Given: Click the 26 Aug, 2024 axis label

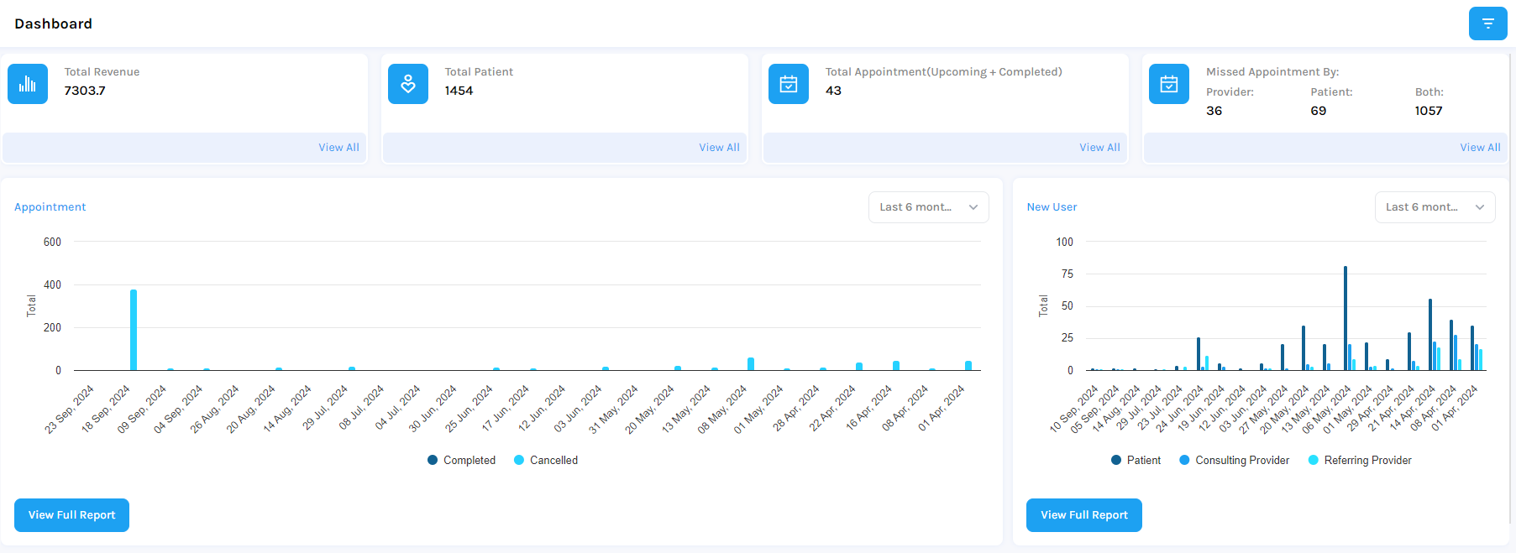Looking at the screenshot, I should tap(214, 410).
